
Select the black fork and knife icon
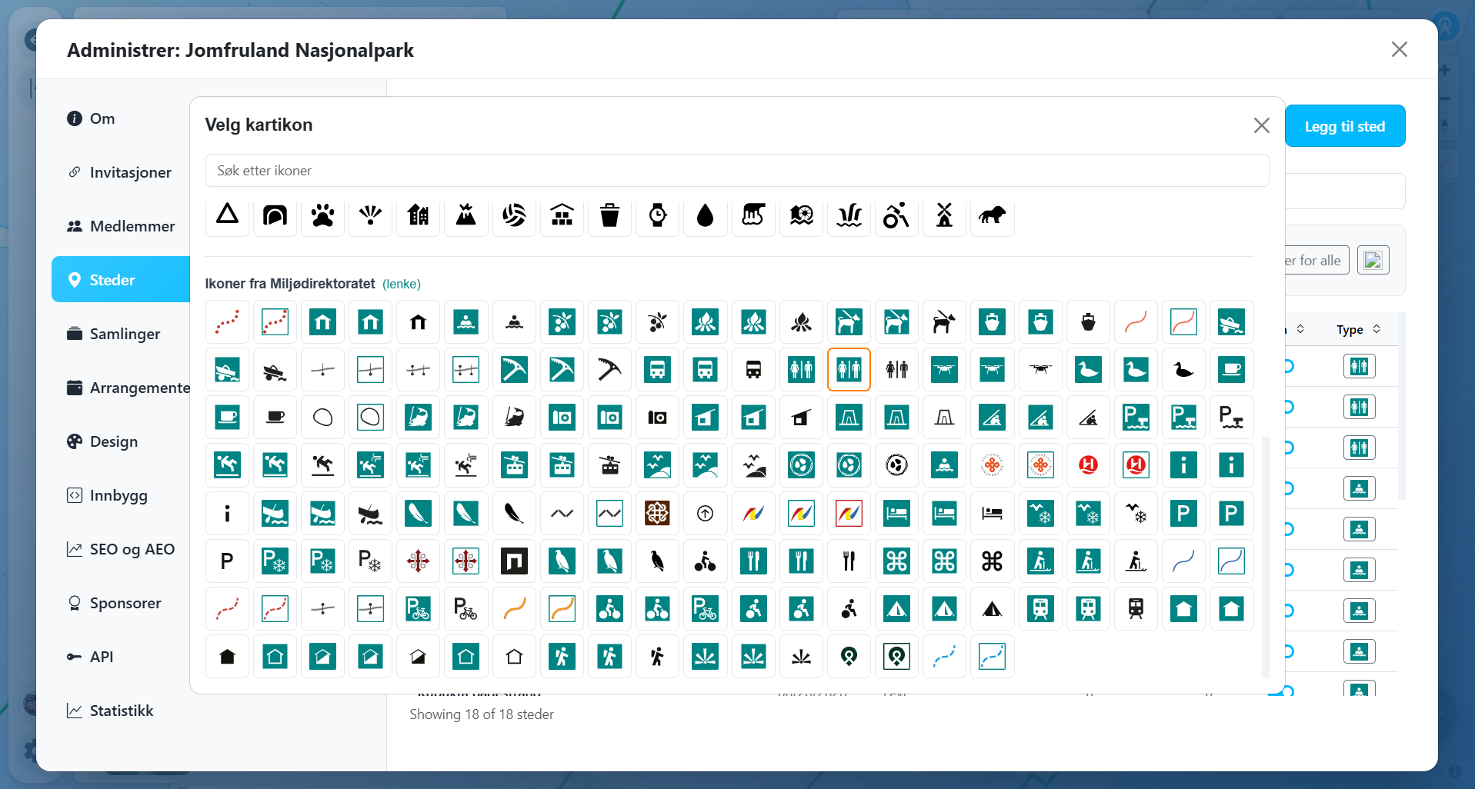pyautogui.click(x=849, y=561)
